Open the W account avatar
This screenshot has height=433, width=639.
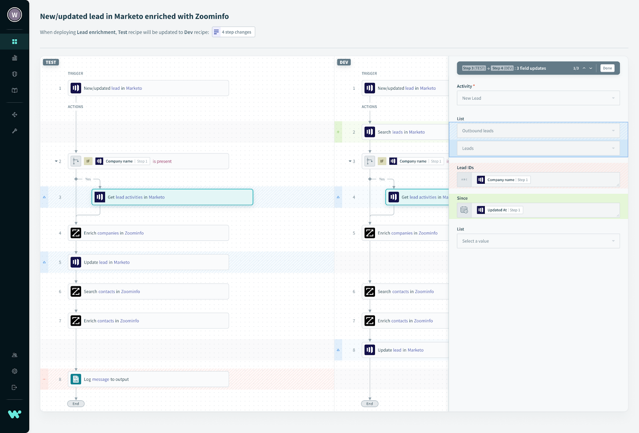click(x=14, y=15)
